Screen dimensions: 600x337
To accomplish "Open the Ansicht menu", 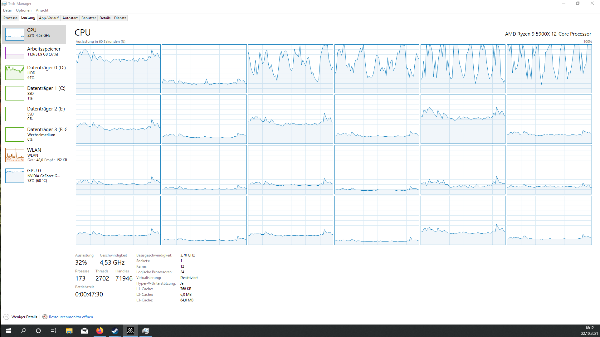I will pos(42,10).
